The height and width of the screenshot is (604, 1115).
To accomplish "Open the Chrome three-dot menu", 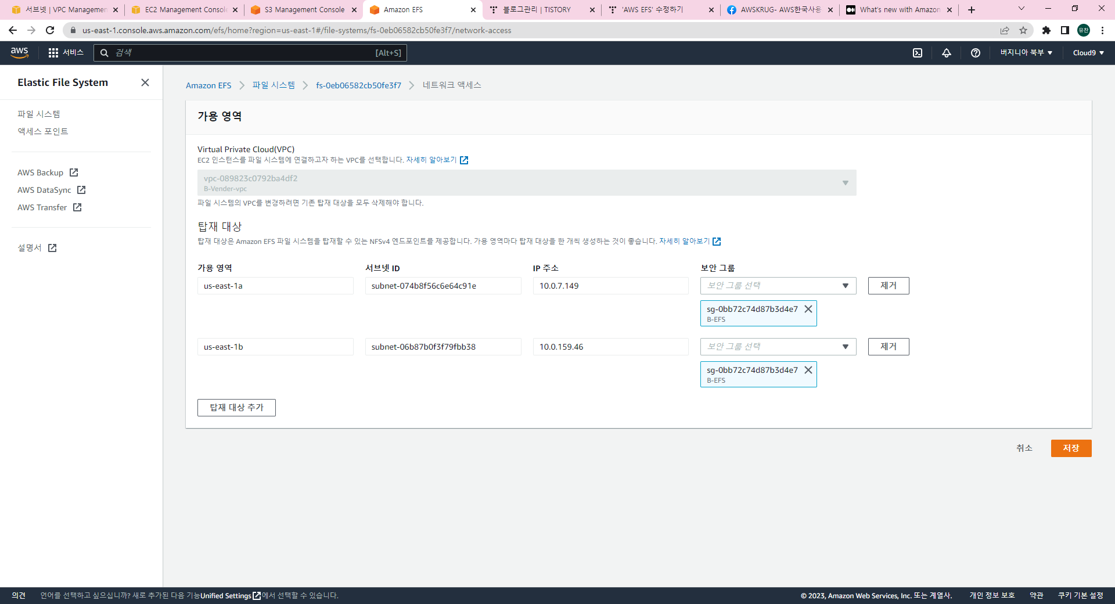I will tap(1102, 30).
